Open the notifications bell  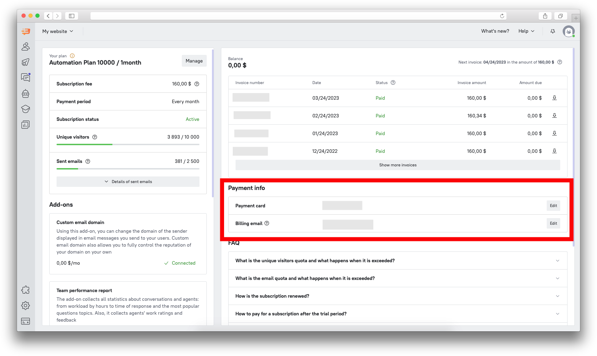[x=553, y=31]
